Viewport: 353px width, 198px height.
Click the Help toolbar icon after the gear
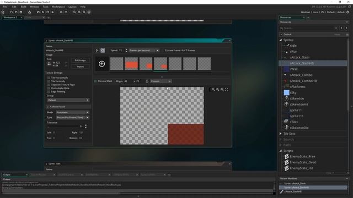[x=66, y=12]
